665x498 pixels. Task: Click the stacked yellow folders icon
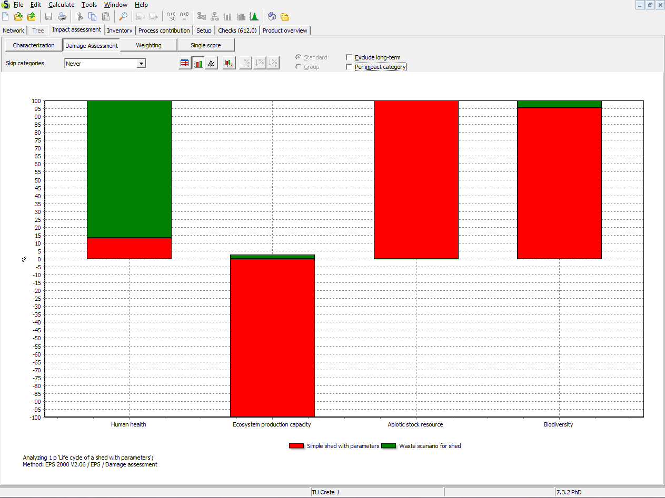tap(285, 16)
